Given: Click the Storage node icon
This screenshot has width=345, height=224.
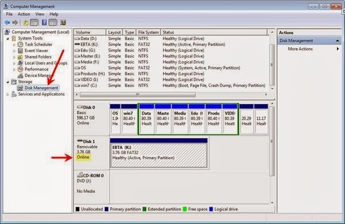Looking at the screenshot, I should click(x=14, y=81).
